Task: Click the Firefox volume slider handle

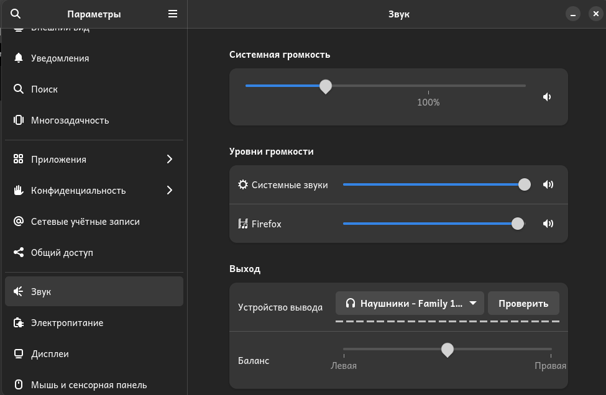Action: [x=518, y=224]
